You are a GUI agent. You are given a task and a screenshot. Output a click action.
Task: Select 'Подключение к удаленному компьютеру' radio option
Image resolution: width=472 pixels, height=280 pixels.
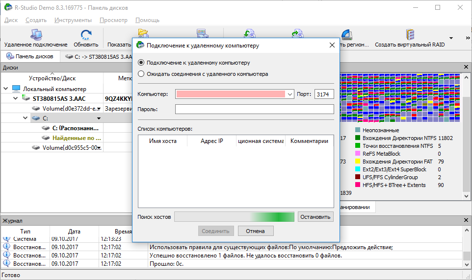pos(142,63)
